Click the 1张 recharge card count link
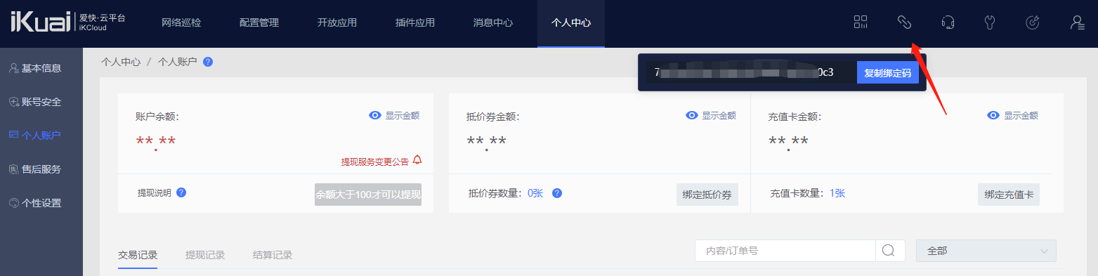This screenshot has width=1098, height=276. (837, 193)
